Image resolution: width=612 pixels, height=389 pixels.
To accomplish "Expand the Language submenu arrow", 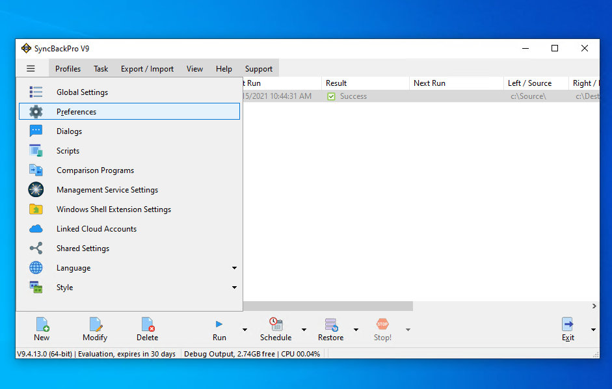I will 234,268.
